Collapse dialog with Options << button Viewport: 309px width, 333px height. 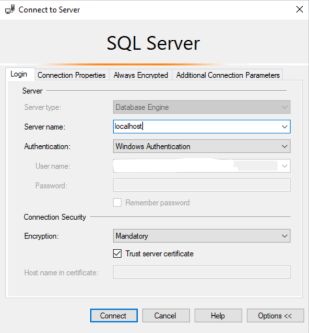coord(275,316)
